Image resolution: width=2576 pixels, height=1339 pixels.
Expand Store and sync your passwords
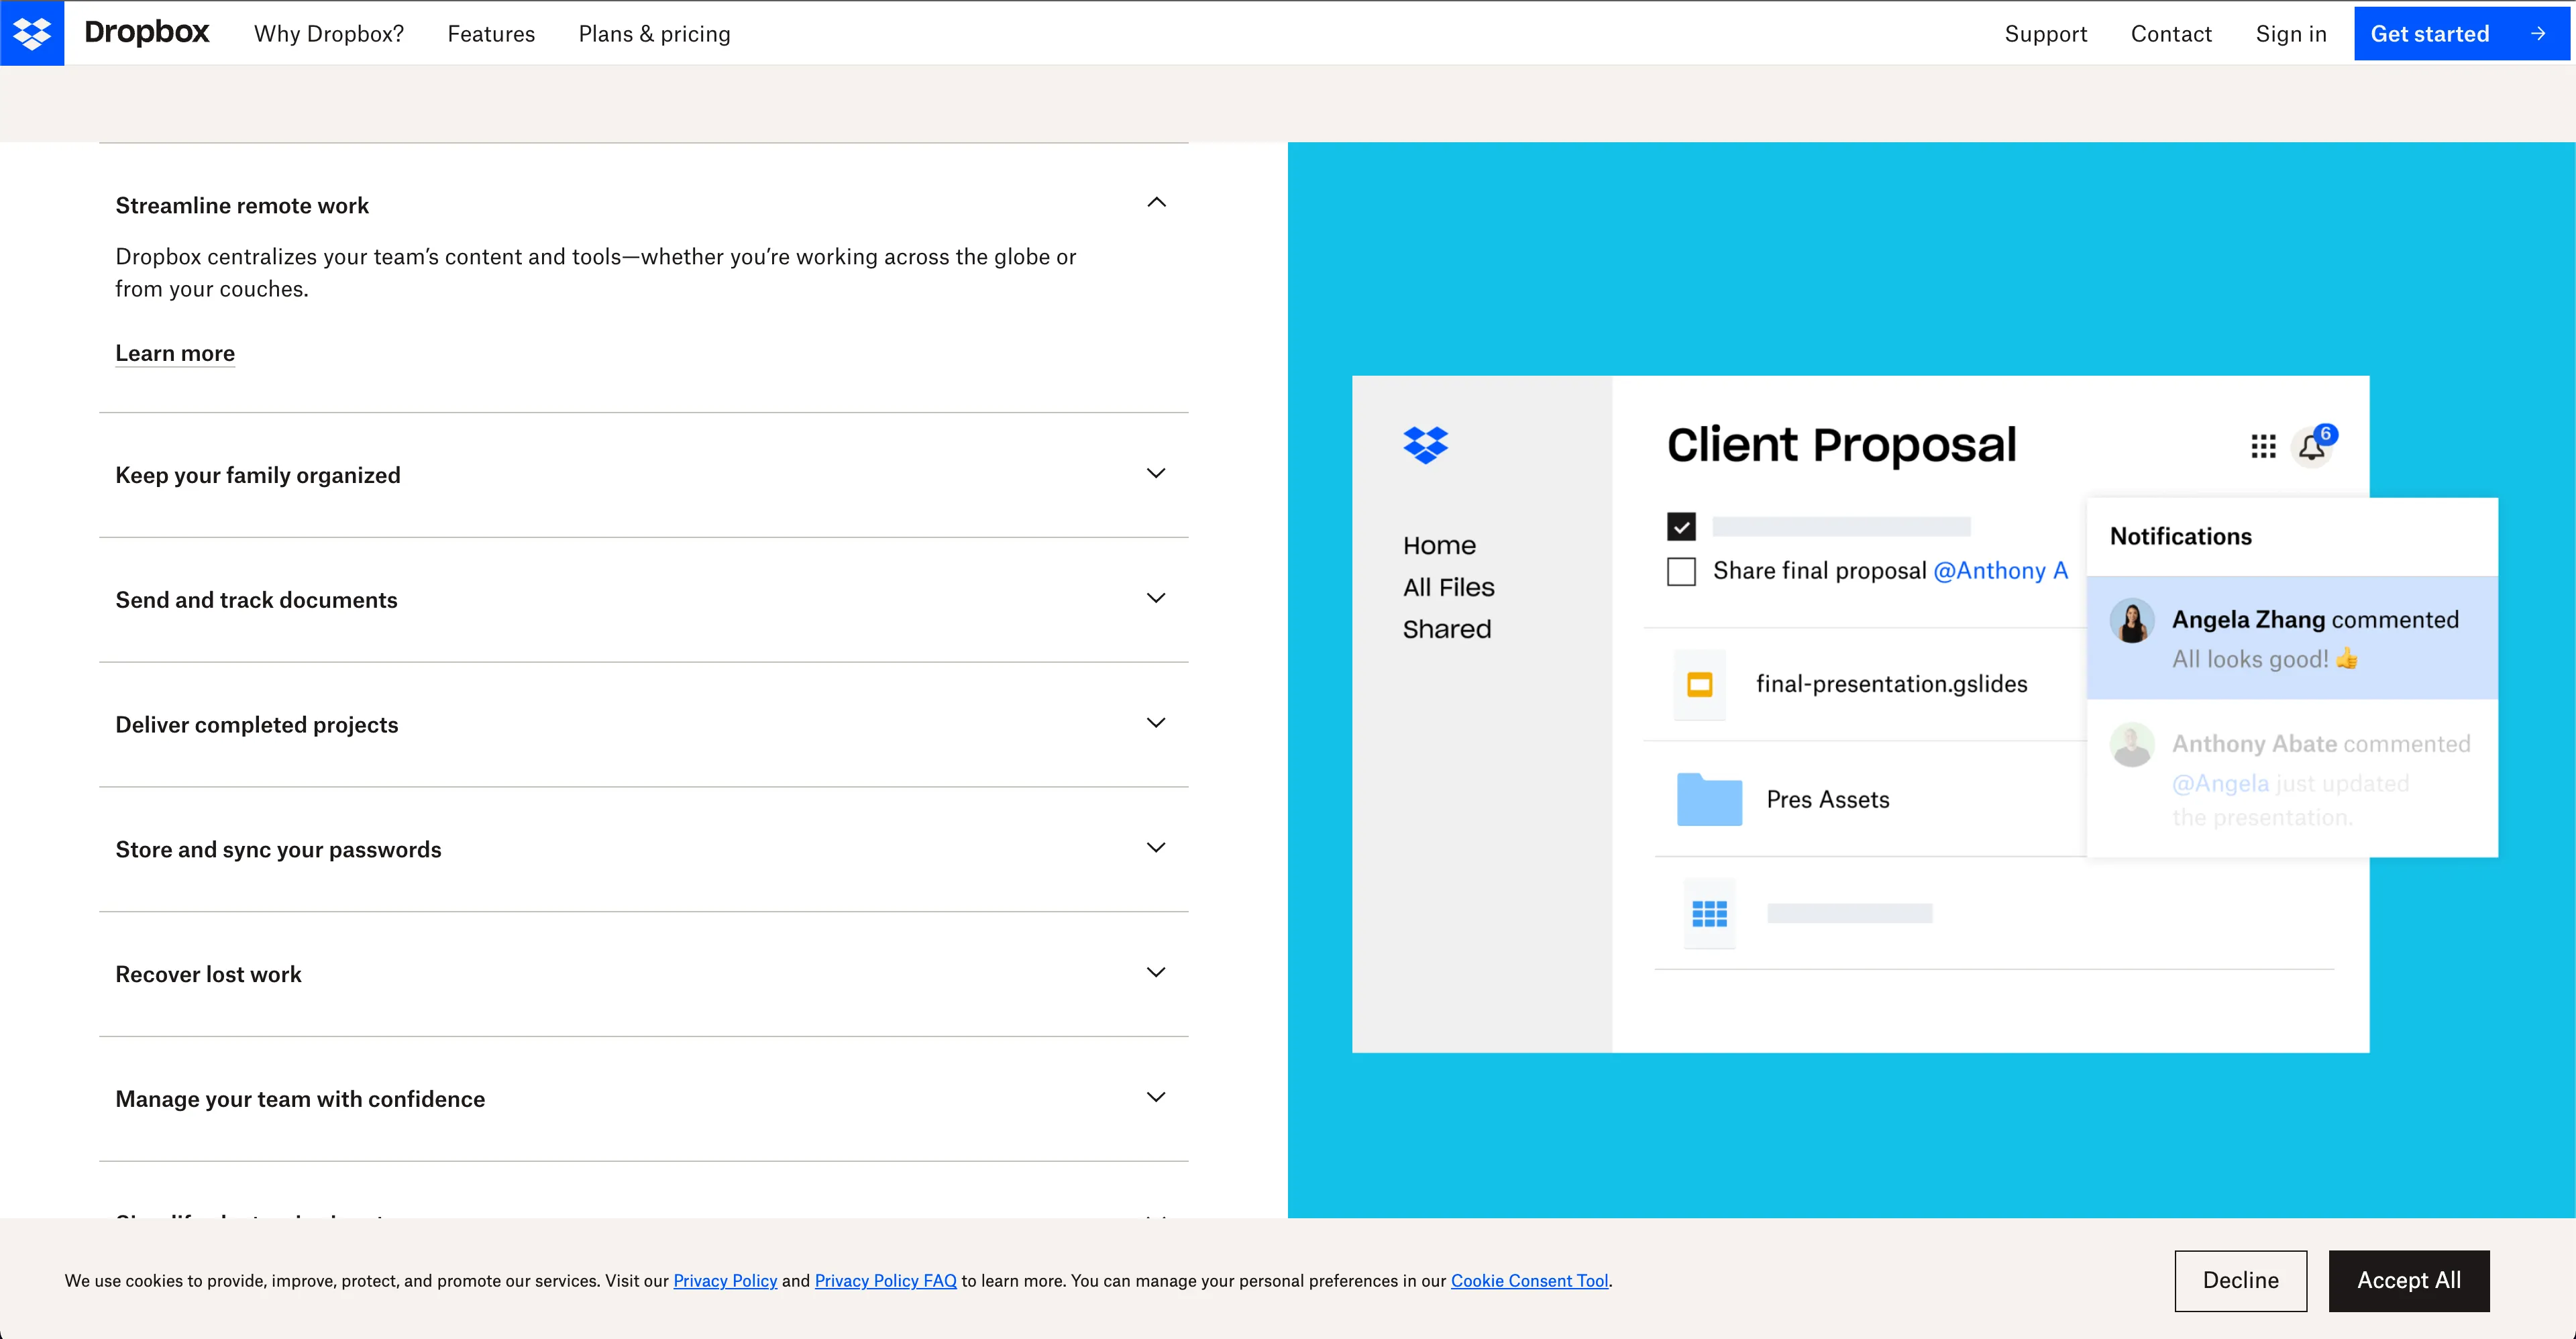[x=1156, y=847]
